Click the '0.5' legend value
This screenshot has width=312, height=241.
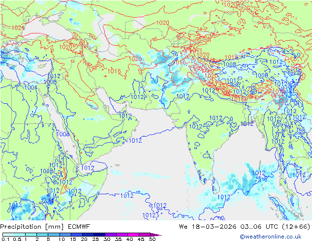(17, 239)
